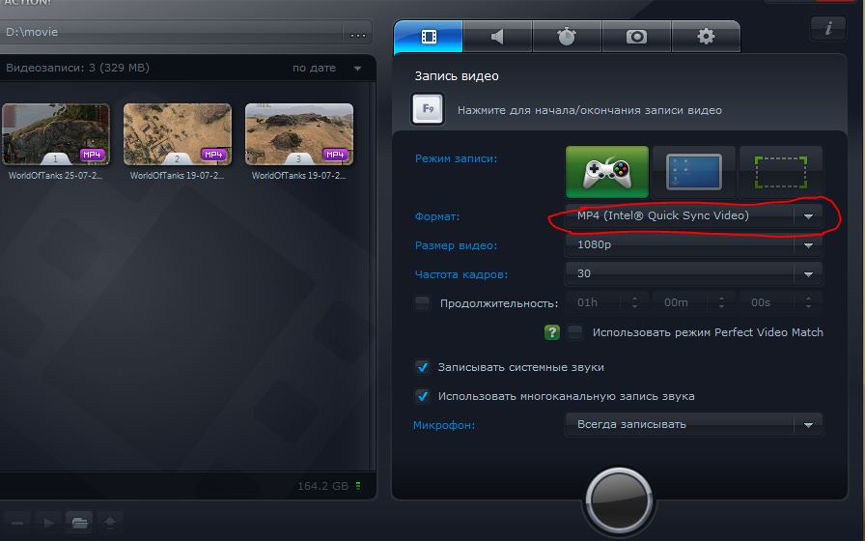Click the F9 hotkey button
Screen dimensions: 865x541
[428, 109]
